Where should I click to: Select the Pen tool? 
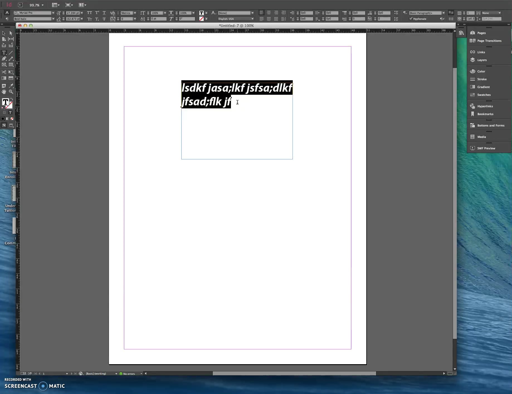coord(4,58)
